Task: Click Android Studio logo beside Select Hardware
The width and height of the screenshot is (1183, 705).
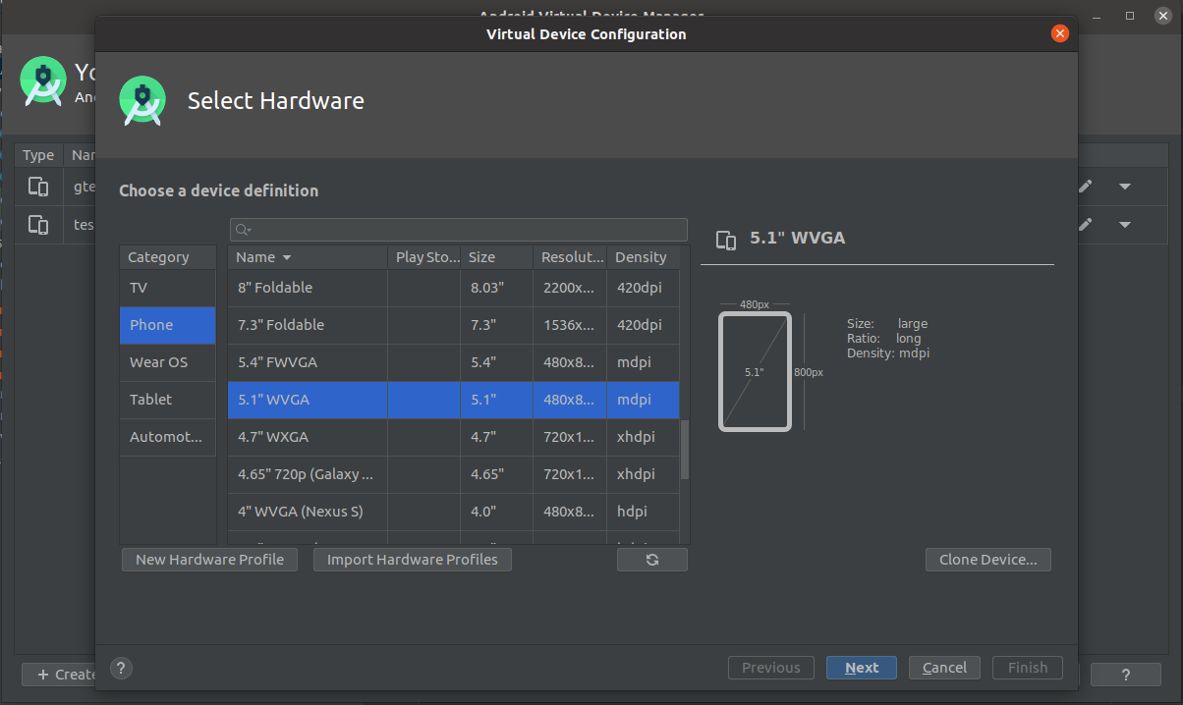Action: click(142, 100)
